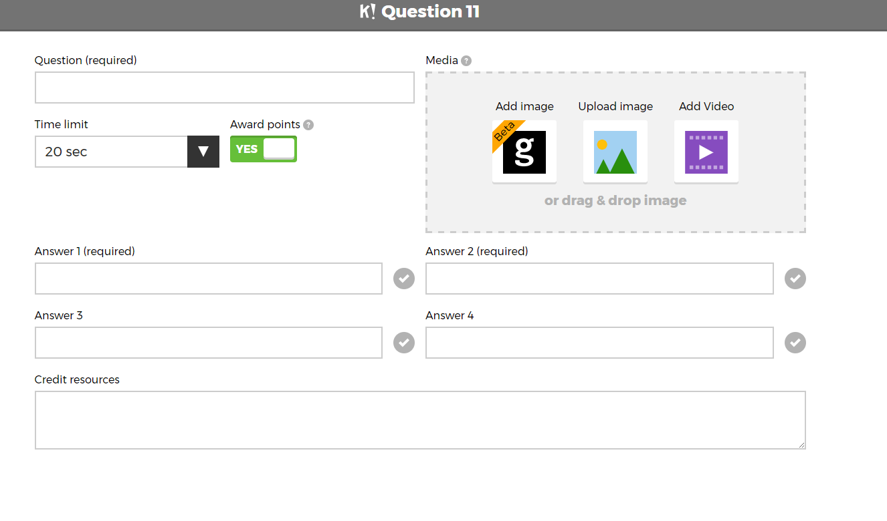Screen dimensions: 887x521
Task: Click the Kahoot K! logo in header
Action: click(x=367, y=12)
